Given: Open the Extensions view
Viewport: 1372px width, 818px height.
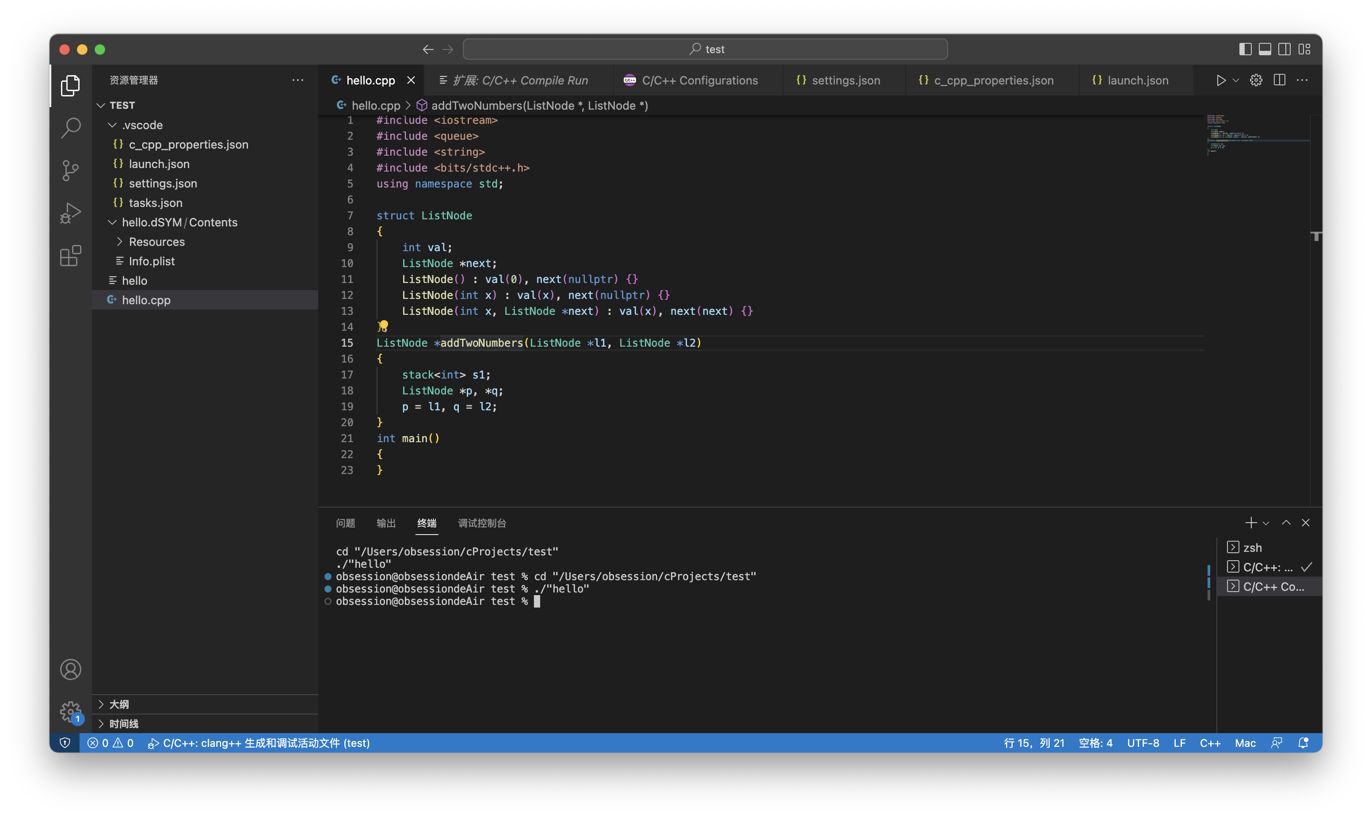Looking at the screenshot, I should click(x=71, y=256).
